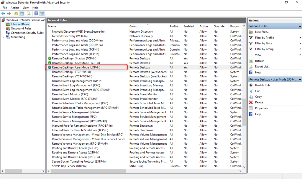The image size is (302, 179).
Task: Open the Filter by Profile submenu arrow
Action: pos(300,38)
